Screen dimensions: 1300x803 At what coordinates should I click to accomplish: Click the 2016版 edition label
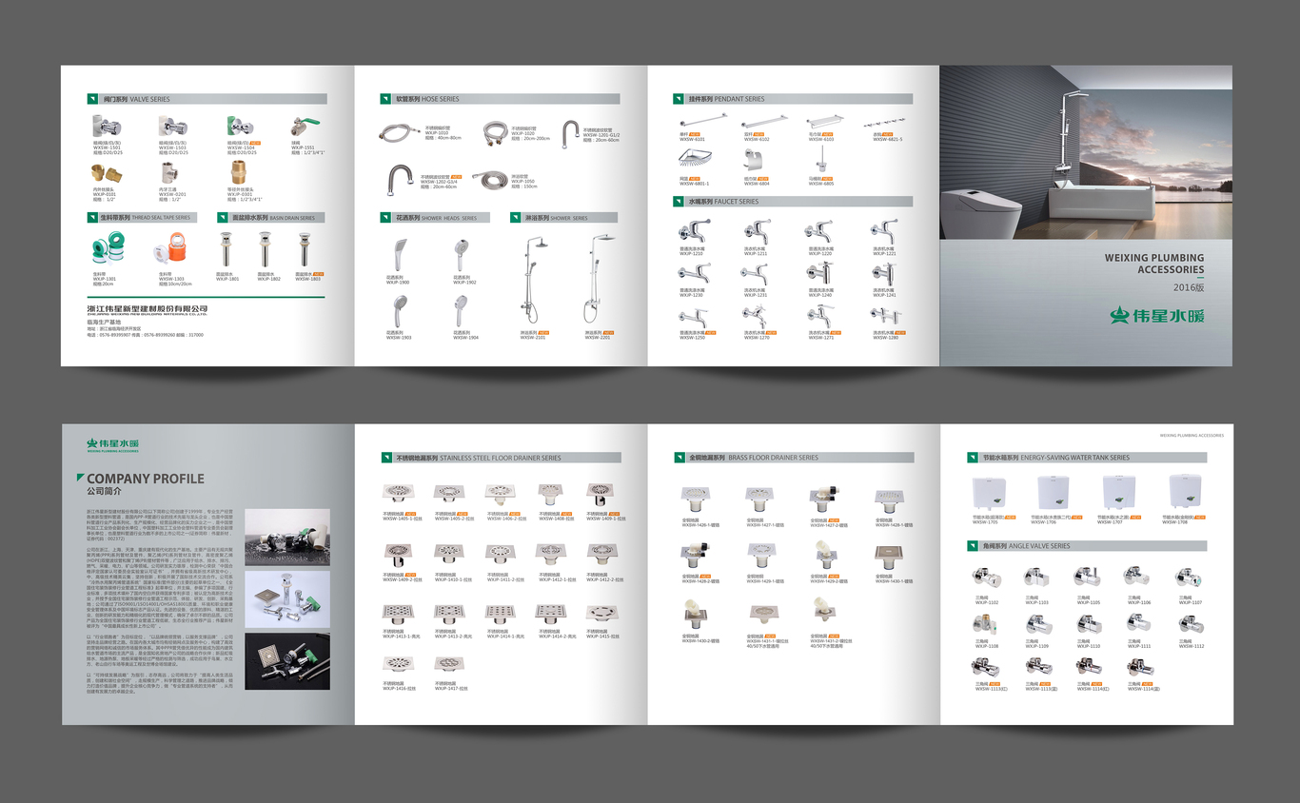pyautogui.click(x=1189, y=287)
